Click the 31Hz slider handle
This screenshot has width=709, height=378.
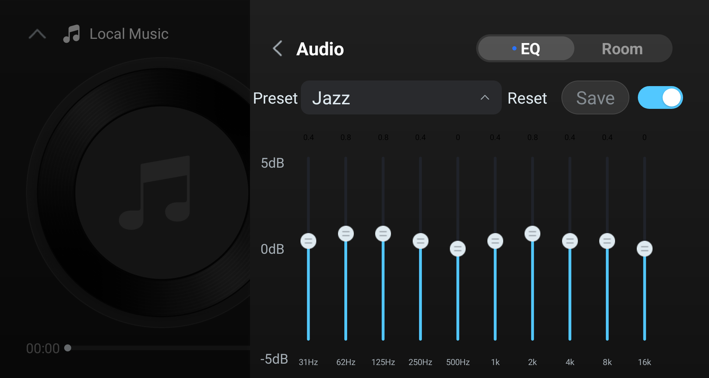[309, 241]
